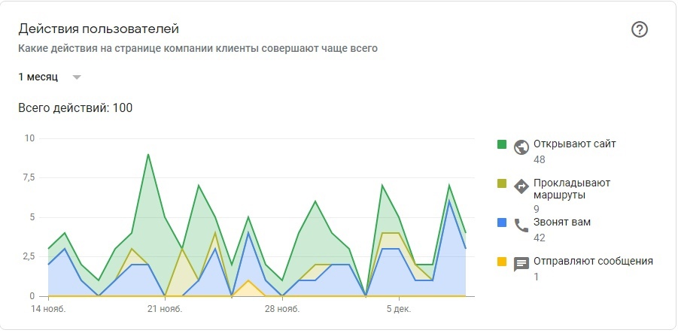Click the message bubble icon
This screenshot has height=333, width=678.
[x=521, y=264]
